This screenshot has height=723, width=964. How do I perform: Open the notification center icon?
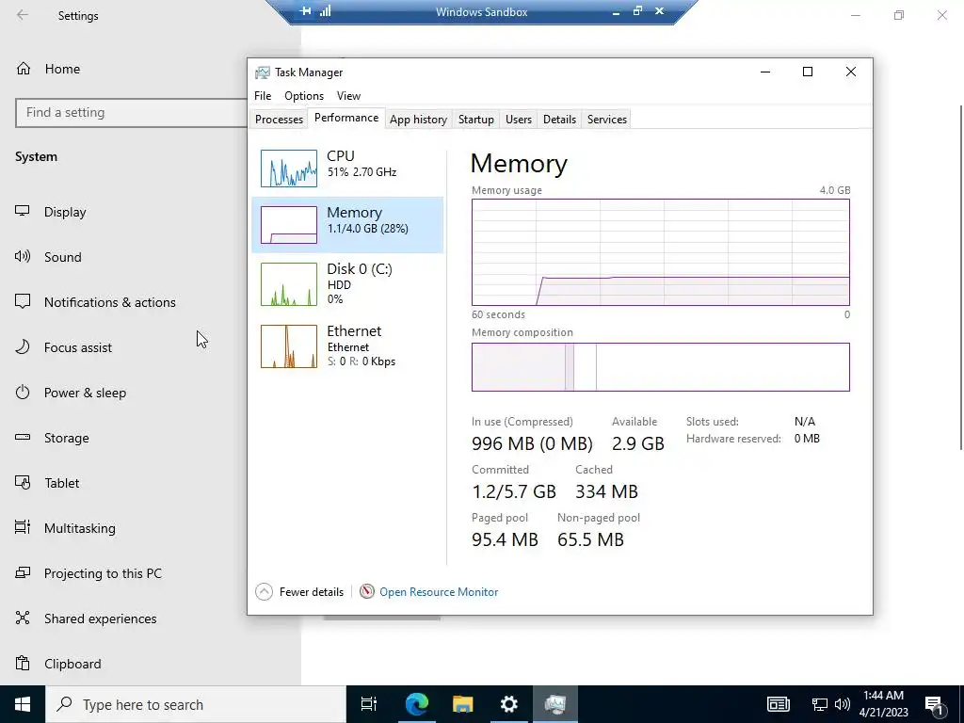coord(935,704)
